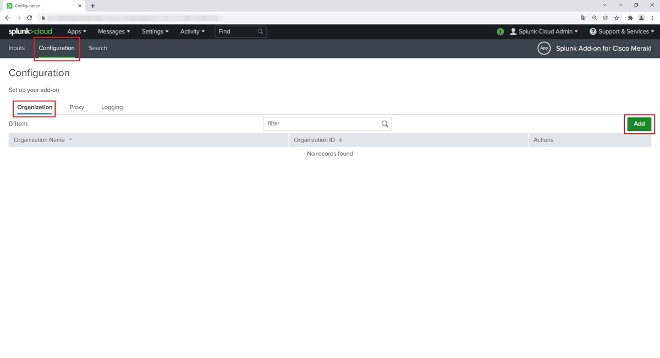
Task: Click inside the filter input field
Action: [319, 123]
